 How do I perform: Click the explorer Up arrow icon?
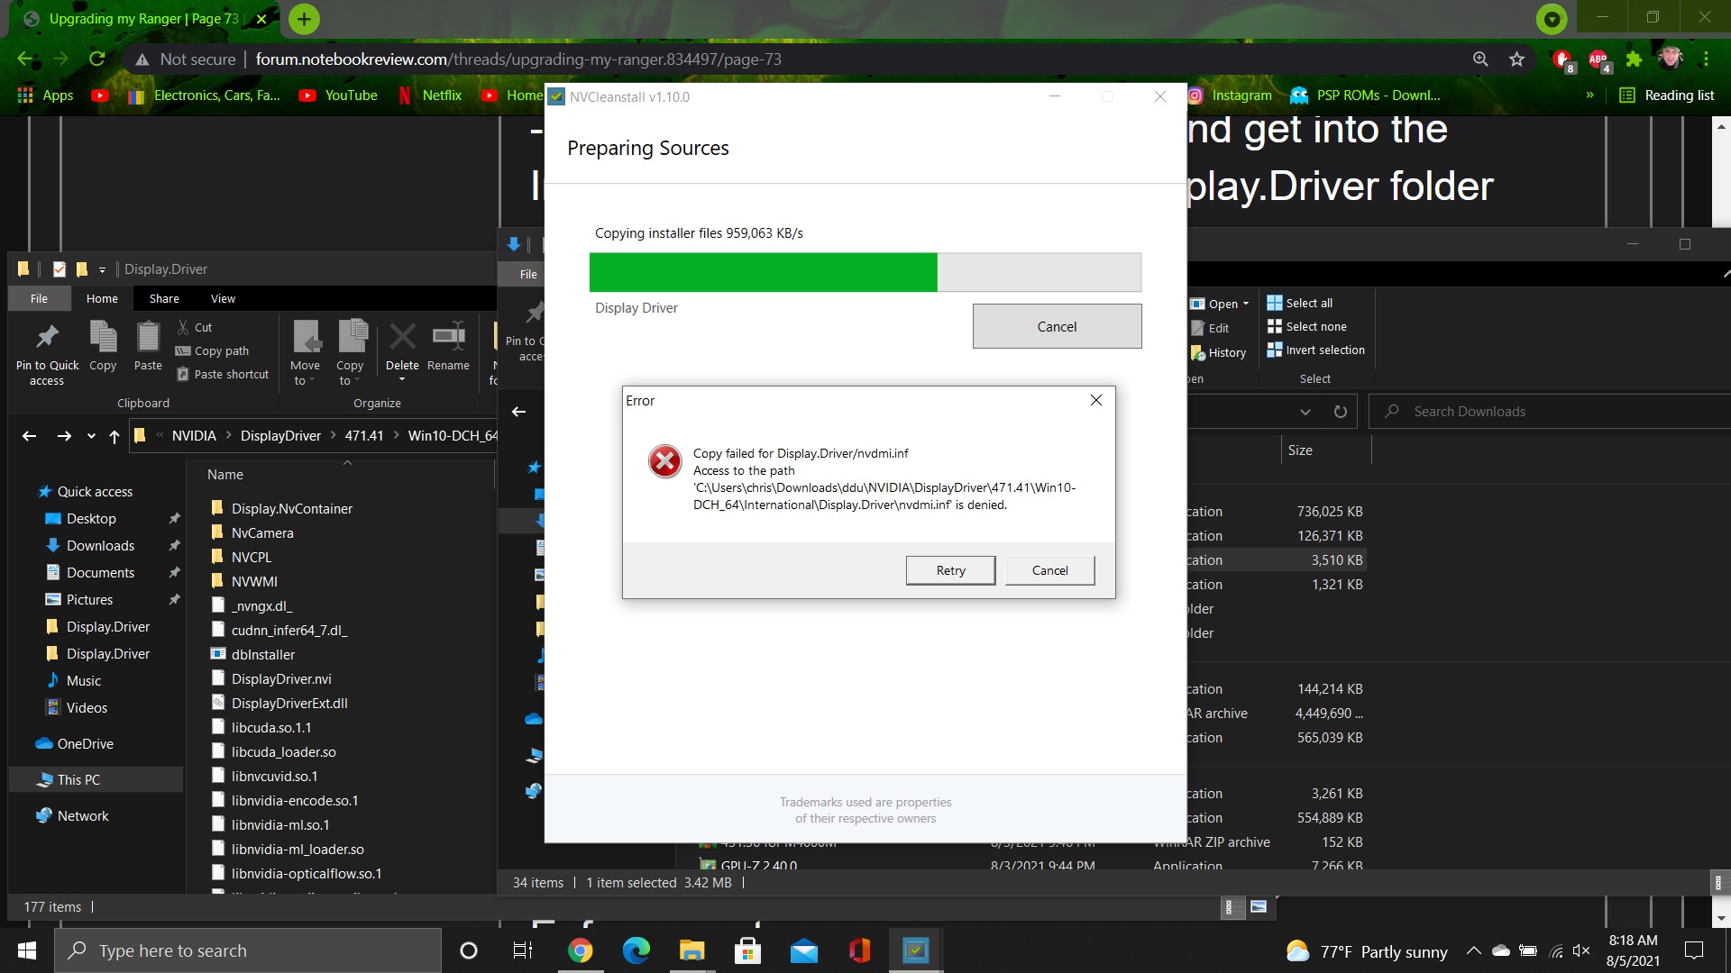(114, 436)
